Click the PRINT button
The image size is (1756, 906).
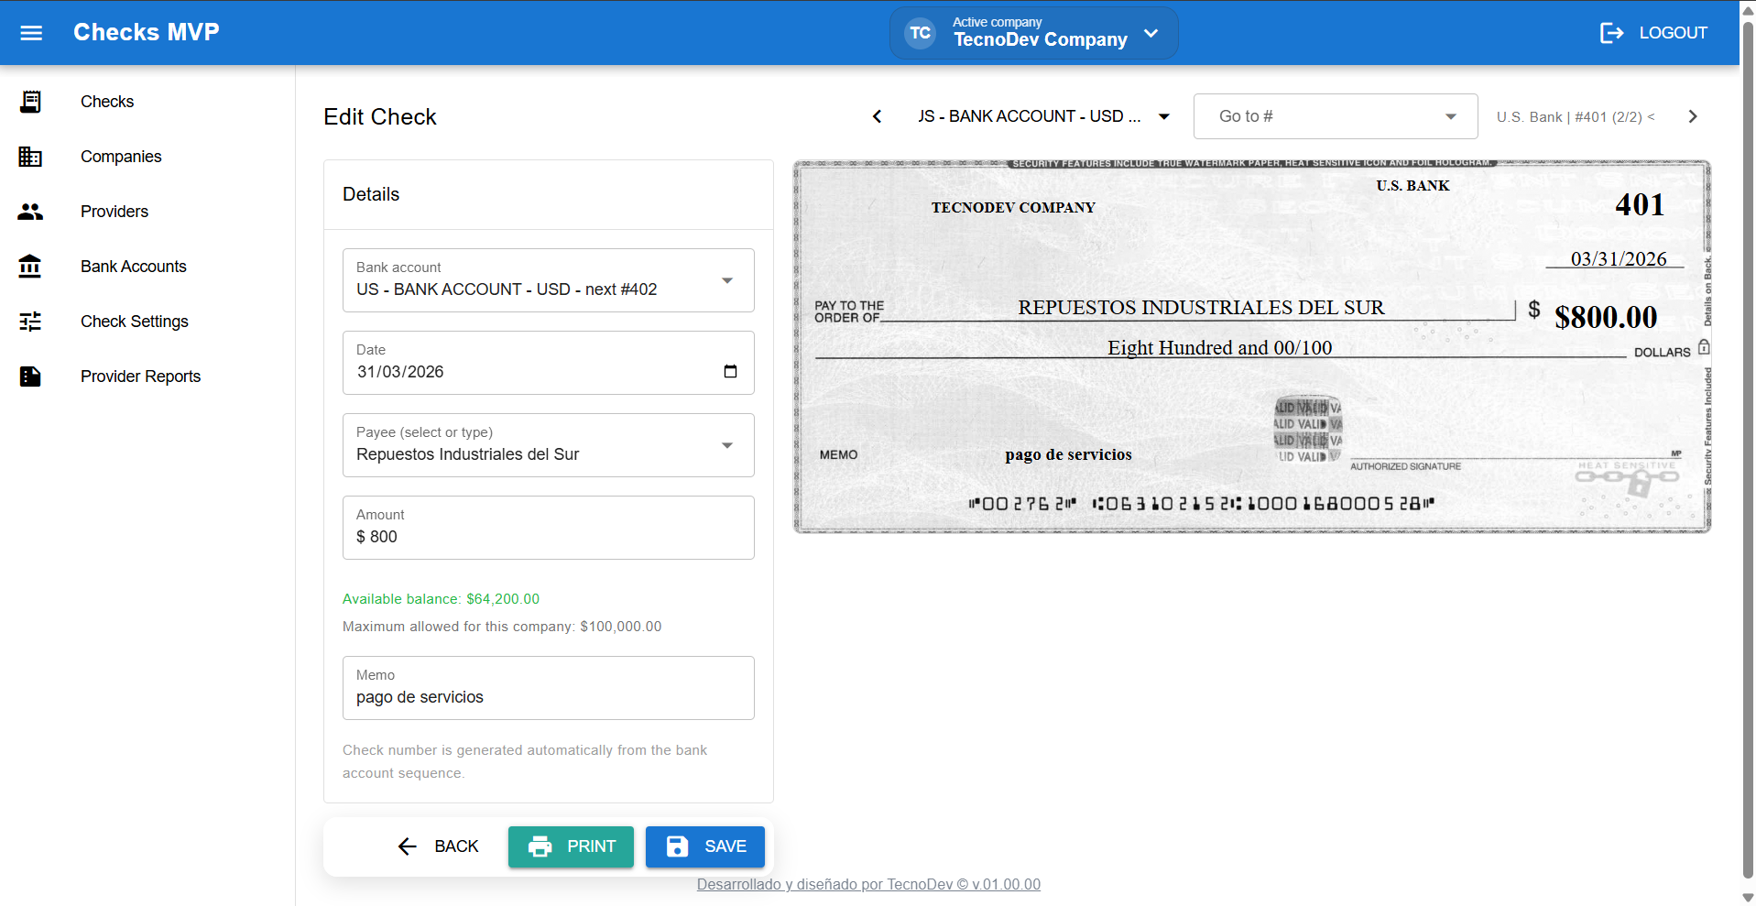click(x=571, y=846)
